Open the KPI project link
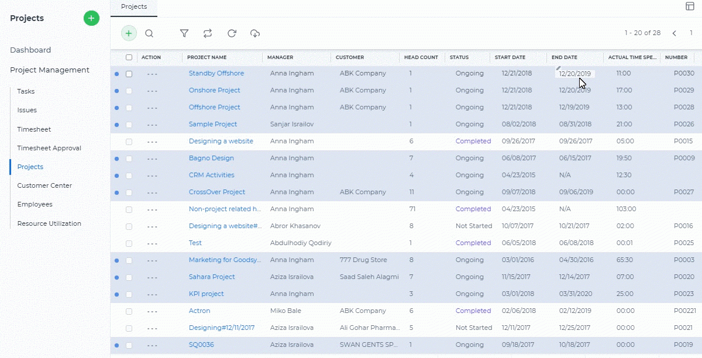The height and width of the screenshot is (358, 702). click(207, 294)
